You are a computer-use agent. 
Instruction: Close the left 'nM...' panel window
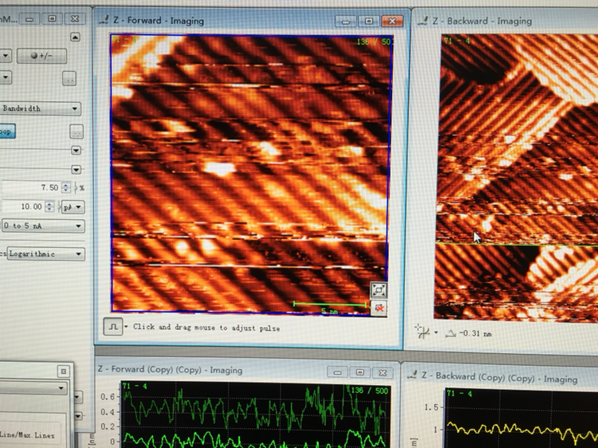[x=75, y=18]
